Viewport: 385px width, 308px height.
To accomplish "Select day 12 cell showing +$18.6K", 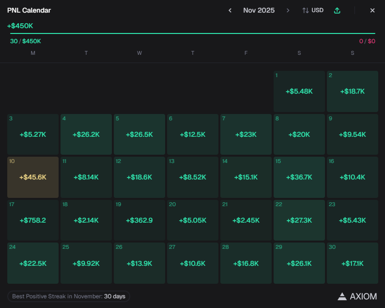I will click(139, 177).
